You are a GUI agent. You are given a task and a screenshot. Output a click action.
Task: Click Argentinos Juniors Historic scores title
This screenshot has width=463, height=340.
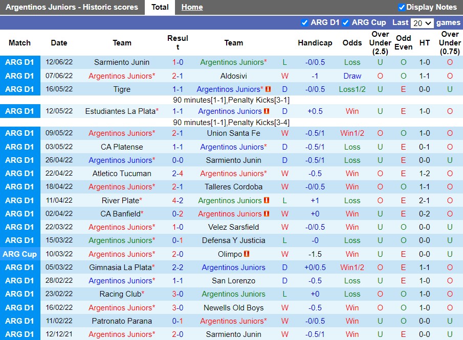72,7
